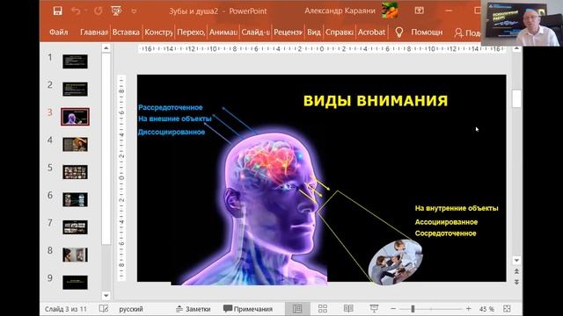Click slide panel scroll down arrow
The height and width of the screenshot is (316, 563).
click(x=106, y=296)
